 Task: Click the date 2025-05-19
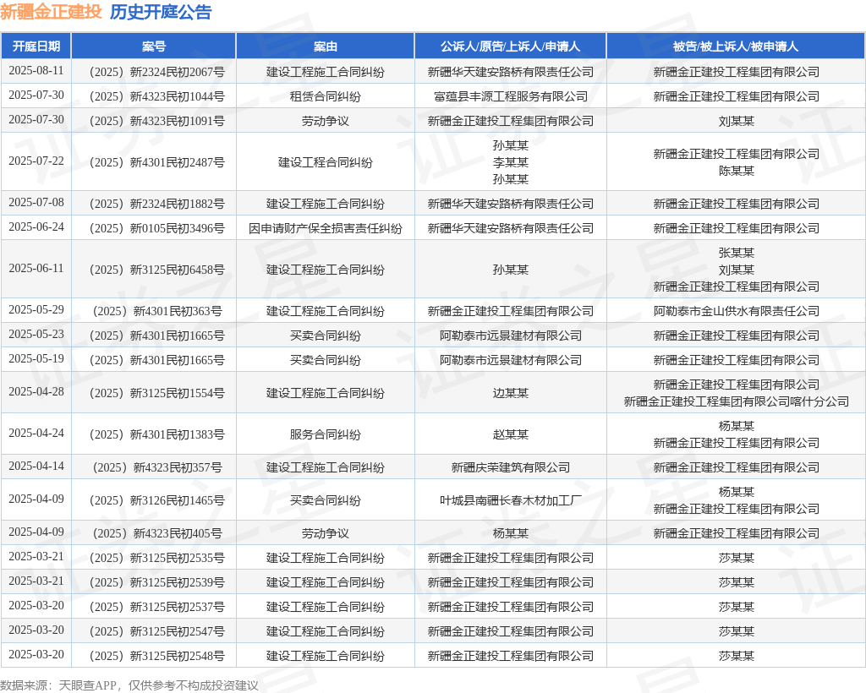tap(36, 359)
